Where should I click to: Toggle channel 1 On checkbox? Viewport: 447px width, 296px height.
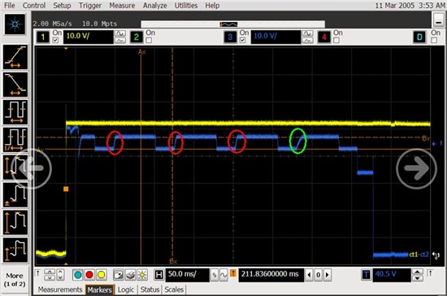[55, 40]
